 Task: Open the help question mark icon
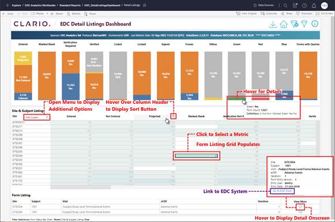304,6
